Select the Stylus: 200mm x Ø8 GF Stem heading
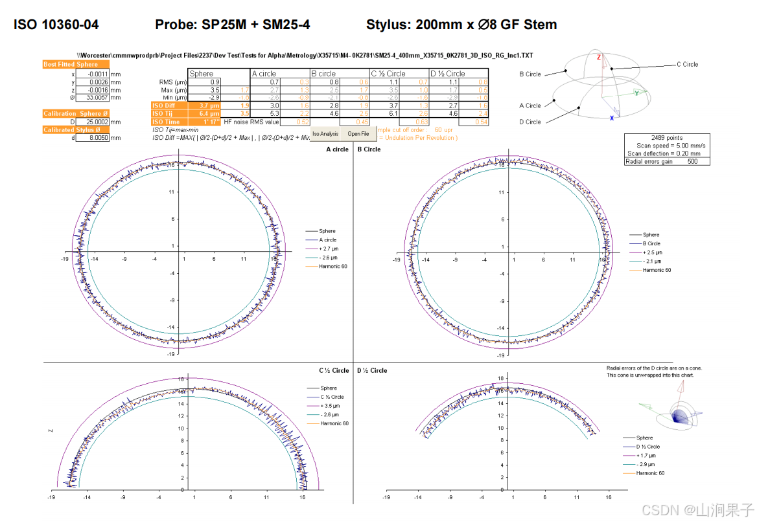The image size is (757, 523). pos(461,25)
